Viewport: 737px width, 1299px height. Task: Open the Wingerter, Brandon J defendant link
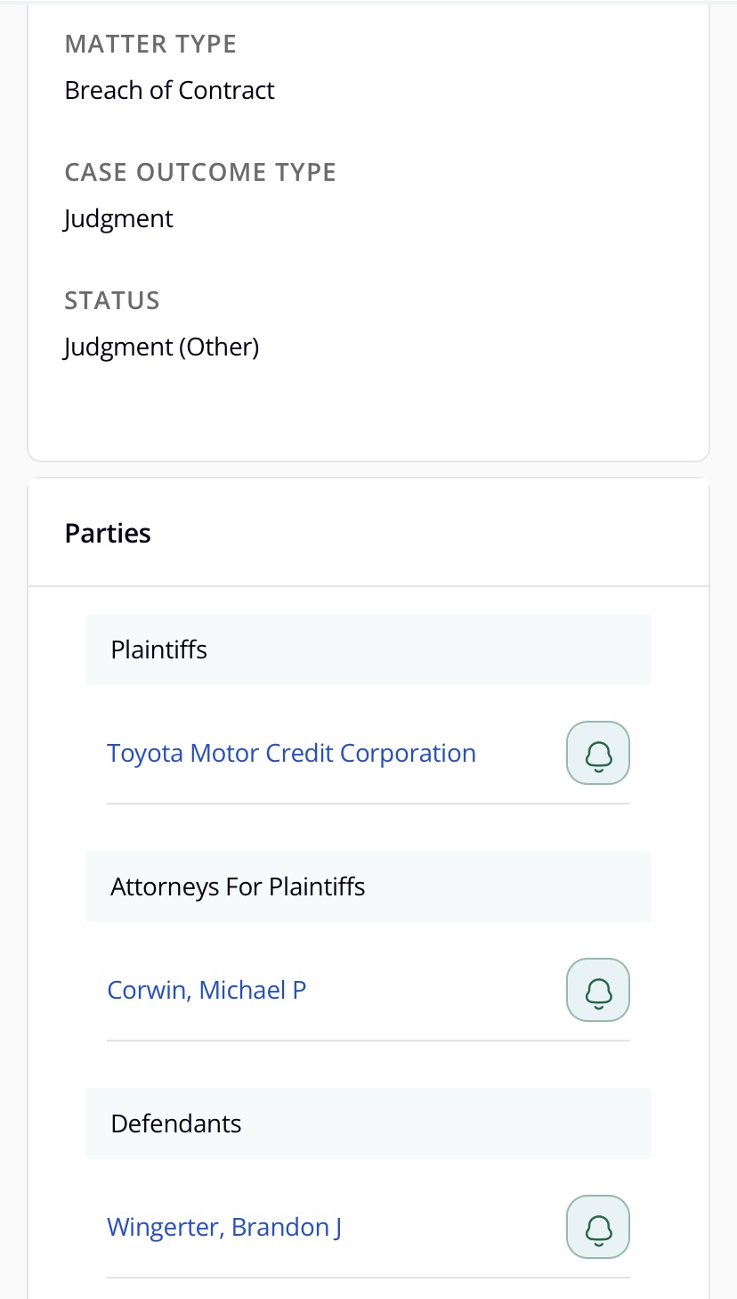point(224,1227)
